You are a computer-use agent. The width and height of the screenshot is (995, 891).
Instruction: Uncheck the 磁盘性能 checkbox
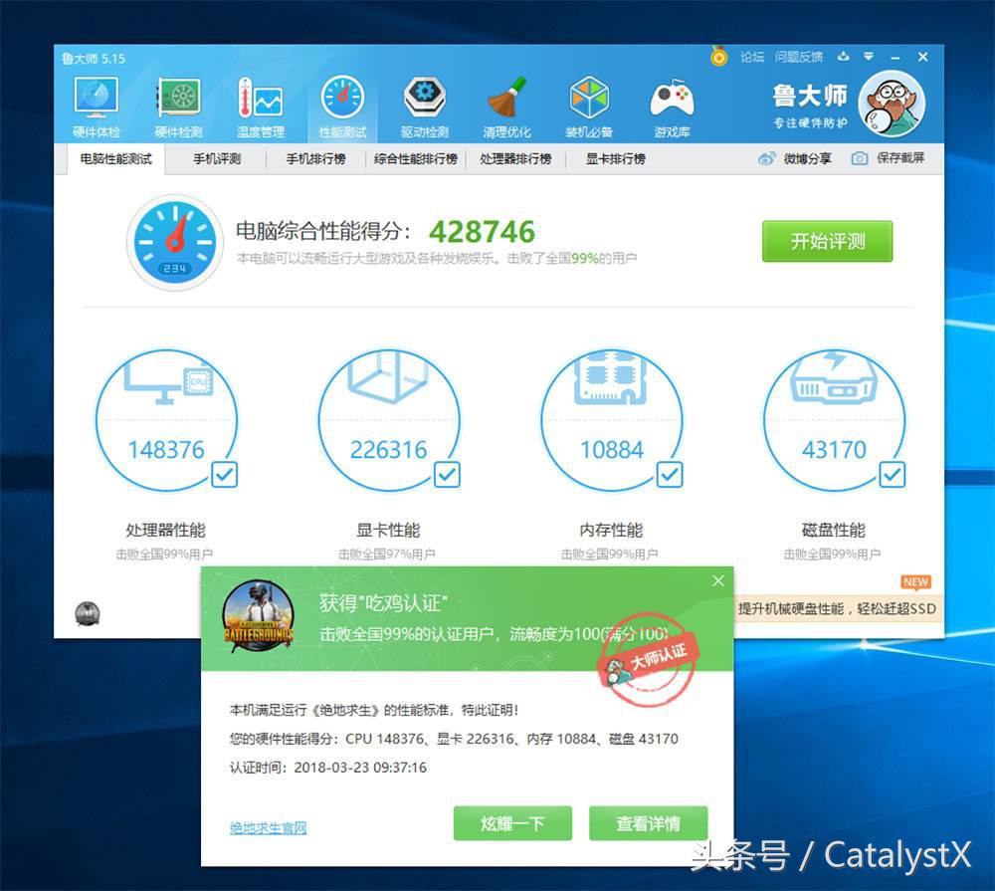point(893,475)
